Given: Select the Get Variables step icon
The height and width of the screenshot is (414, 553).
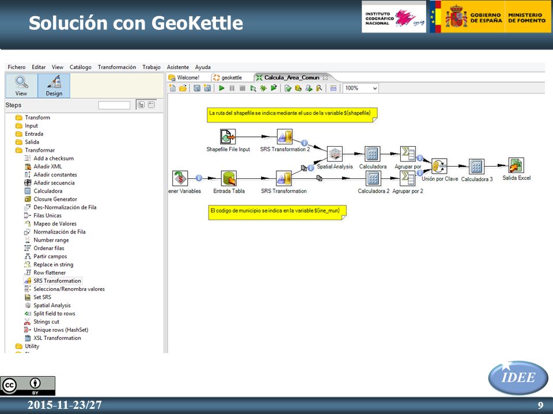Looking at the screenshot, I should 180,178.
